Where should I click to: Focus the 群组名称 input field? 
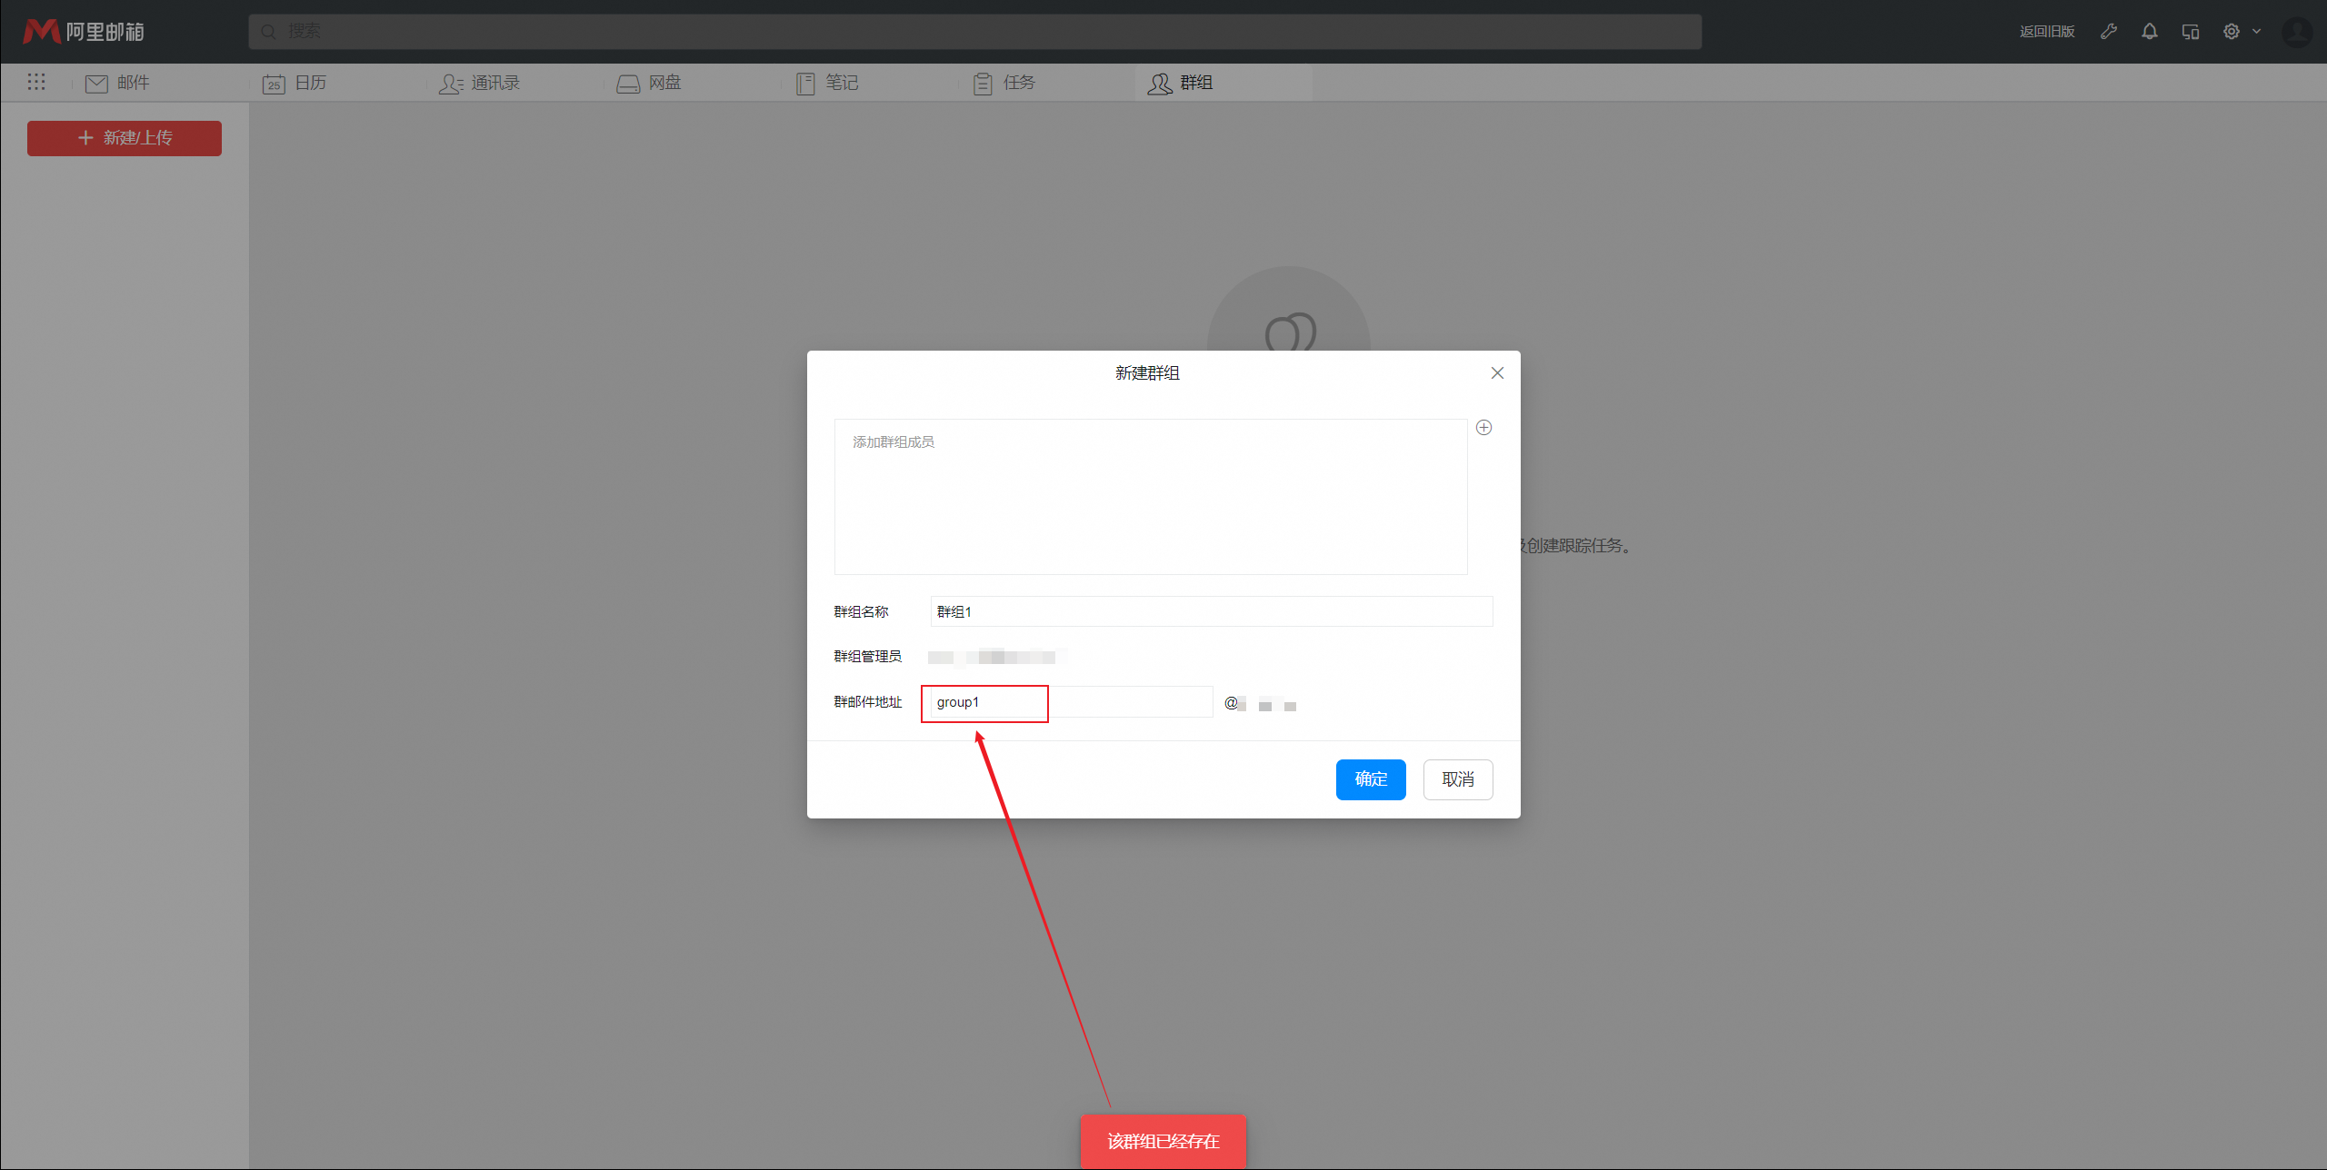(1211, 611)
